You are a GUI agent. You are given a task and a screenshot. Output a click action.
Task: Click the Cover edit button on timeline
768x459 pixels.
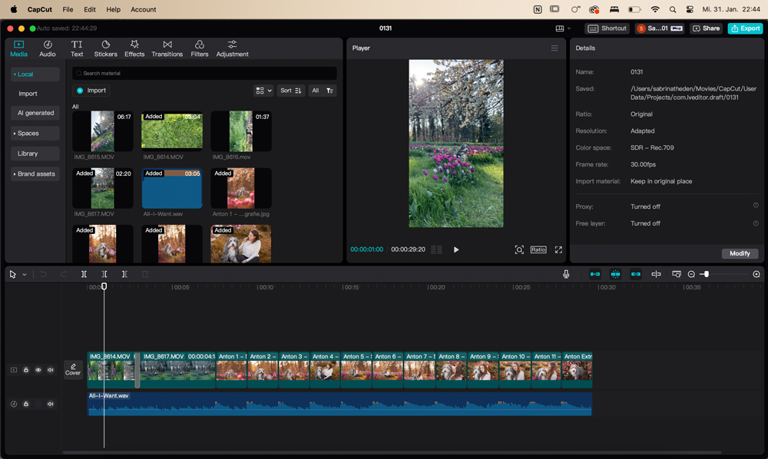[x=73, y=370]
